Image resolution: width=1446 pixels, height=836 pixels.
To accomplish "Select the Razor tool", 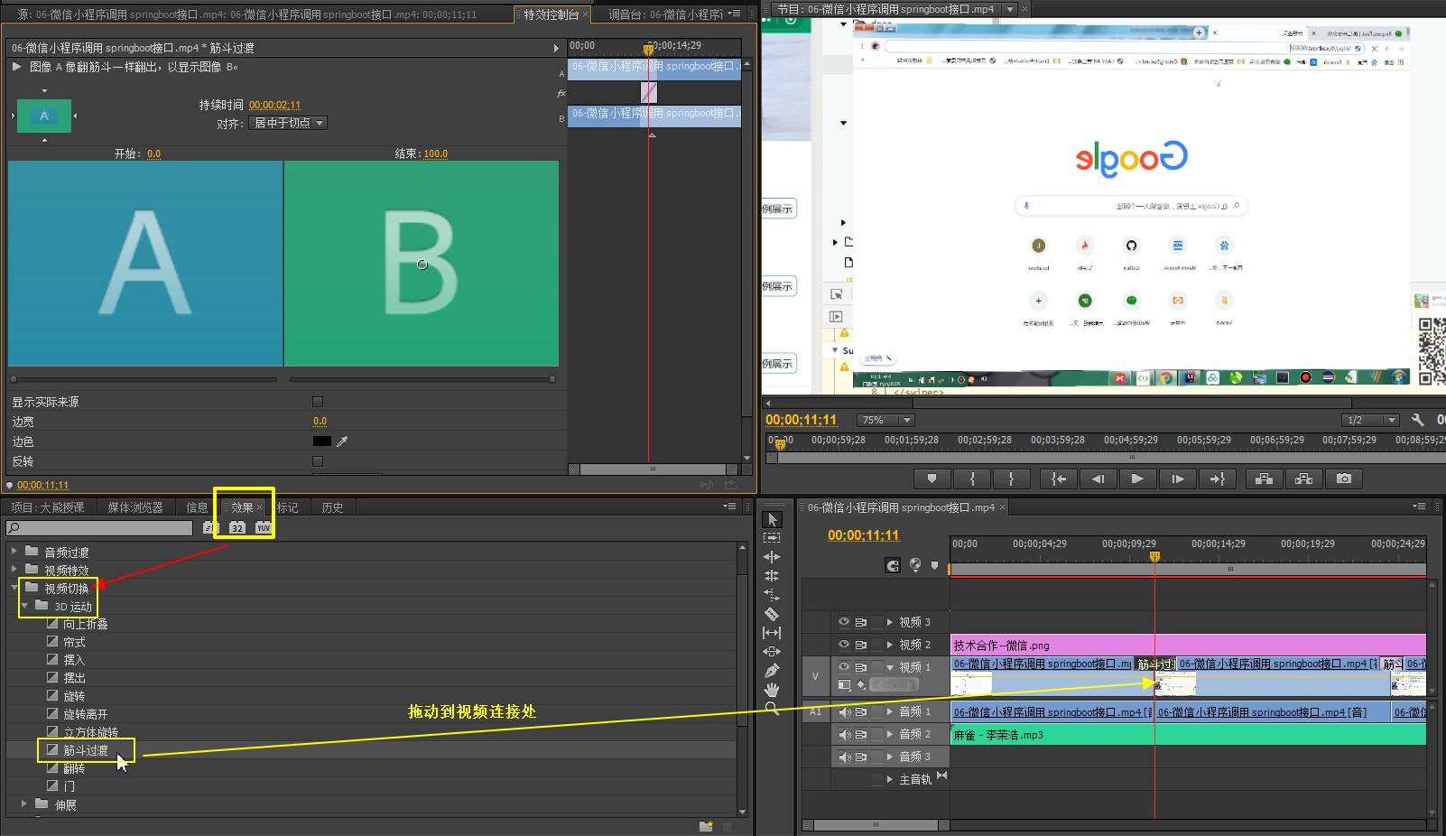I will 772,614.
